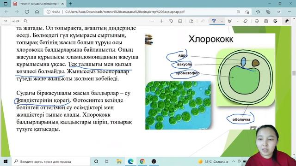Click the вакуоль label in diagram

[x=185, y=65]
